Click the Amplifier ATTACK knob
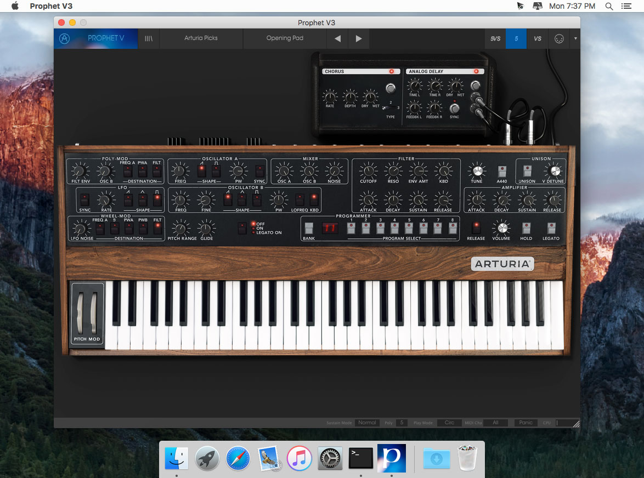Screen dimensions: 644x478 [x=477, y=200]
